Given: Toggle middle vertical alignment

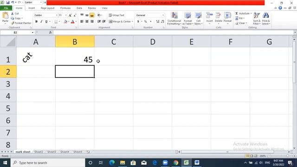Looking at the screenshot, I should coord(87,15).
